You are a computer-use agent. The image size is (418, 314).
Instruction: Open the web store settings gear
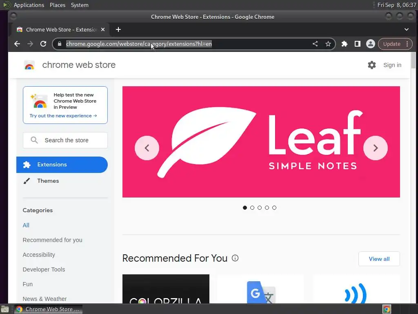tap(371, 65)
